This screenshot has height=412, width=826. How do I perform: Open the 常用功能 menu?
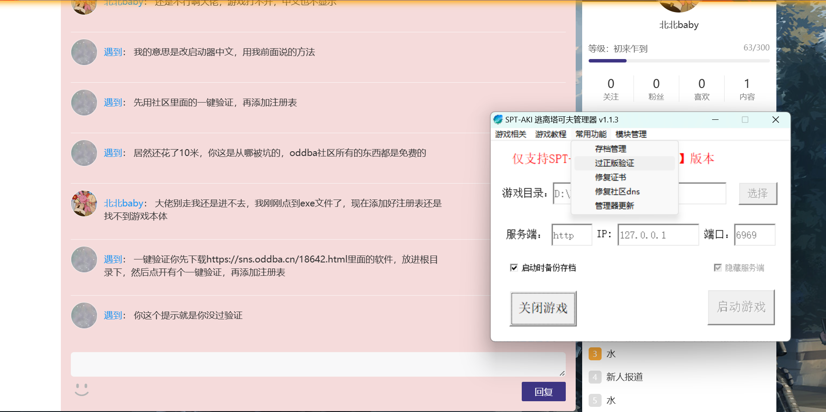[591, 134]
